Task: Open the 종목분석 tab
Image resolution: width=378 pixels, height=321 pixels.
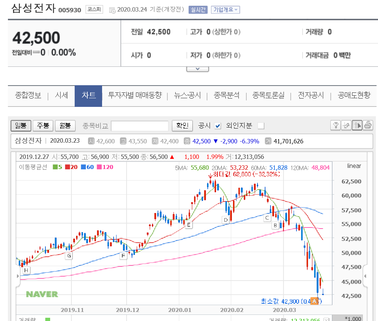Action: (227, 95)
